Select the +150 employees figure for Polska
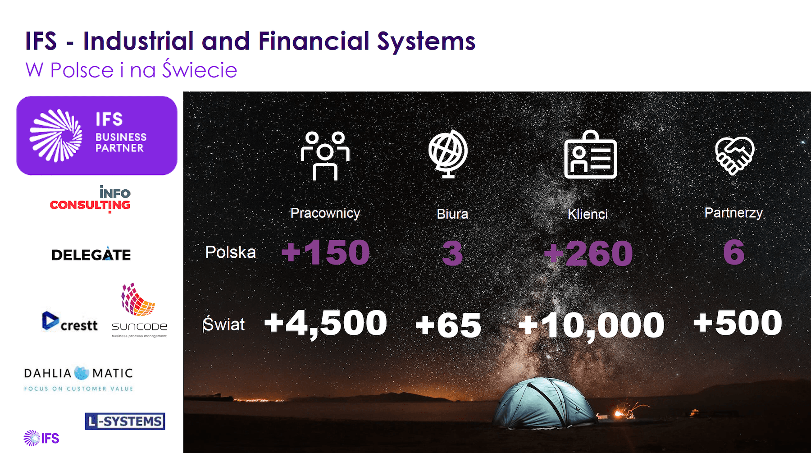The image size is (811, 453). (325, 252)
